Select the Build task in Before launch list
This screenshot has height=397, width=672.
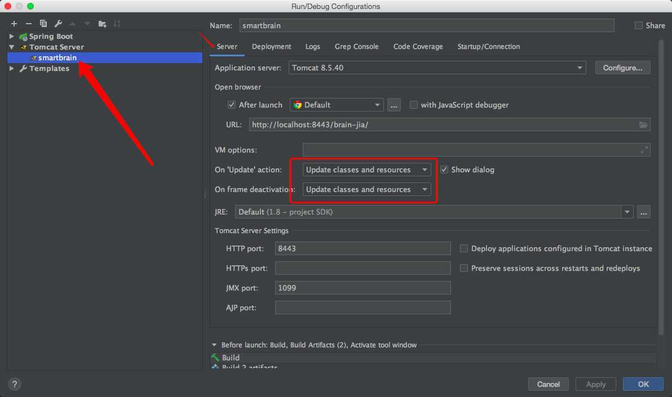434,358
